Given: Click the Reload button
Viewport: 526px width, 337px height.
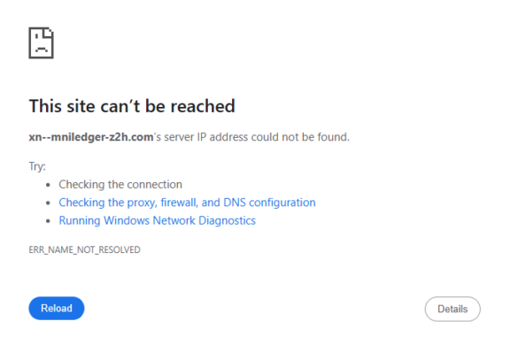Looking at the screenshot, I should click(57, 308).
